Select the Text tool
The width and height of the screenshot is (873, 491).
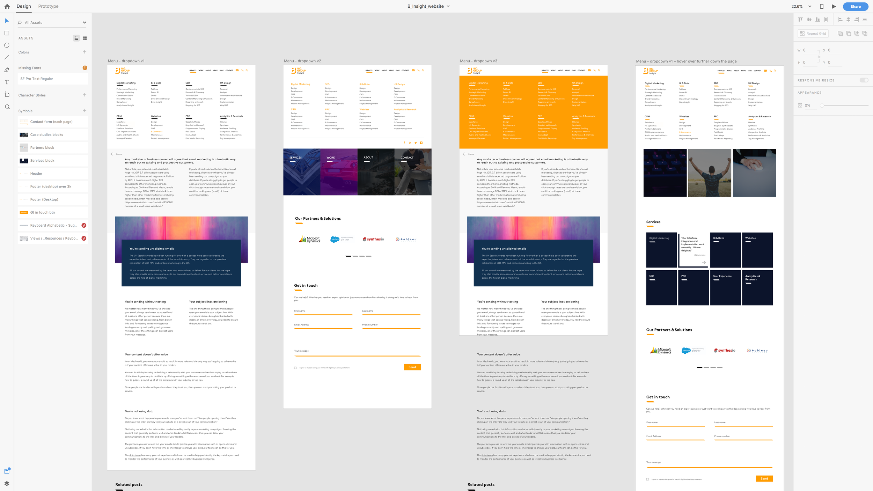[7, 82]
